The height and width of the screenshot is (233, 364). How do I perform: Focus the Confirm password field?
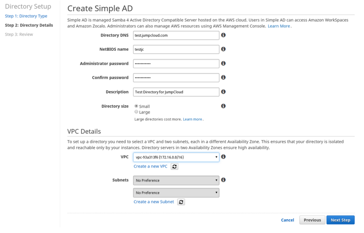(176, 78)
